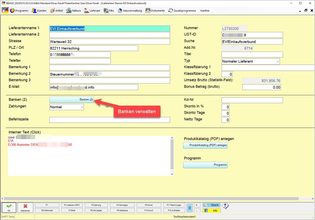Click the Netto Tage field
The height and width of the screenshot is (220, 315).
[225, 120]
